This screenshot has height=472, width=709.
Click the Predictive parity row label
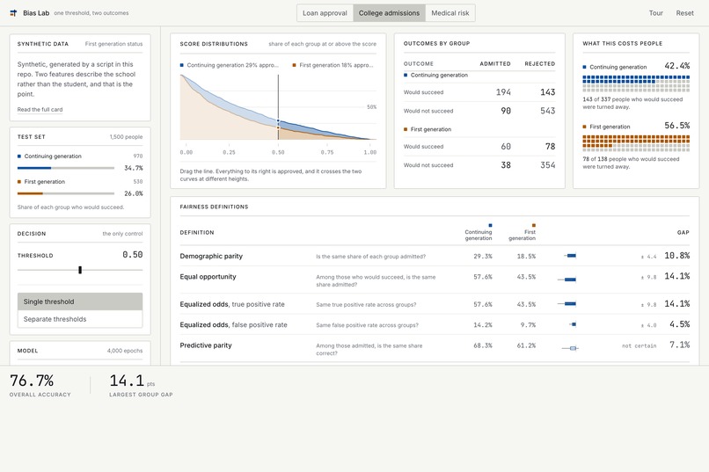pyautogui.click(x=206, y=345)
